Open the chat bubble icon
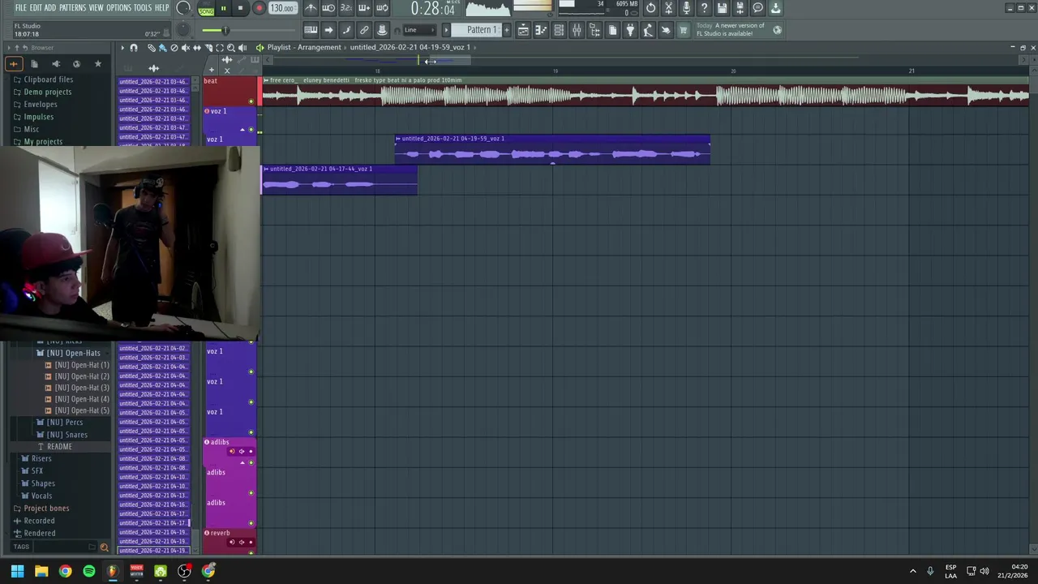 coord(757,8)
